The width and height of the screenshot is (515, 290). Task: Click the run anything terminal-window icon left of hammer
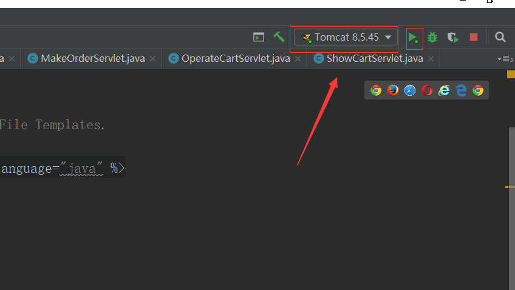[x=259, y=37]
